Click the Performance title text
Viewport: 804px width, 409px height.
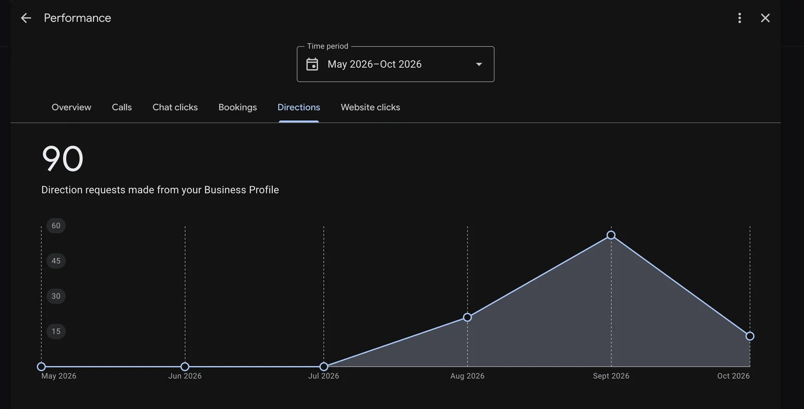(x=77, y=18)
